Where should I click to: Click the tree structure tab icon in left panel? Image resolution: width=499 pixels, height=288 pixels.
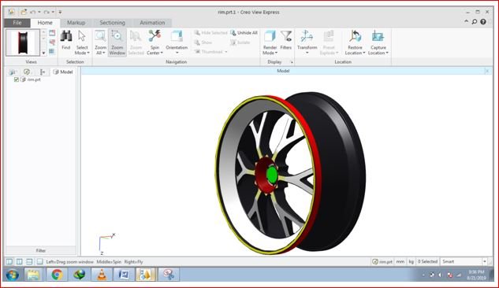click(43, 72)
